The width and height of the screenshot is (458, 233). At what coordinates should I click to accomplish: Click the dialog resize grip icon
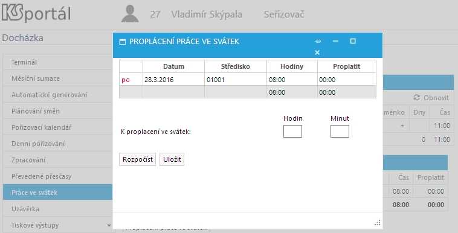[x=377, y=223]
